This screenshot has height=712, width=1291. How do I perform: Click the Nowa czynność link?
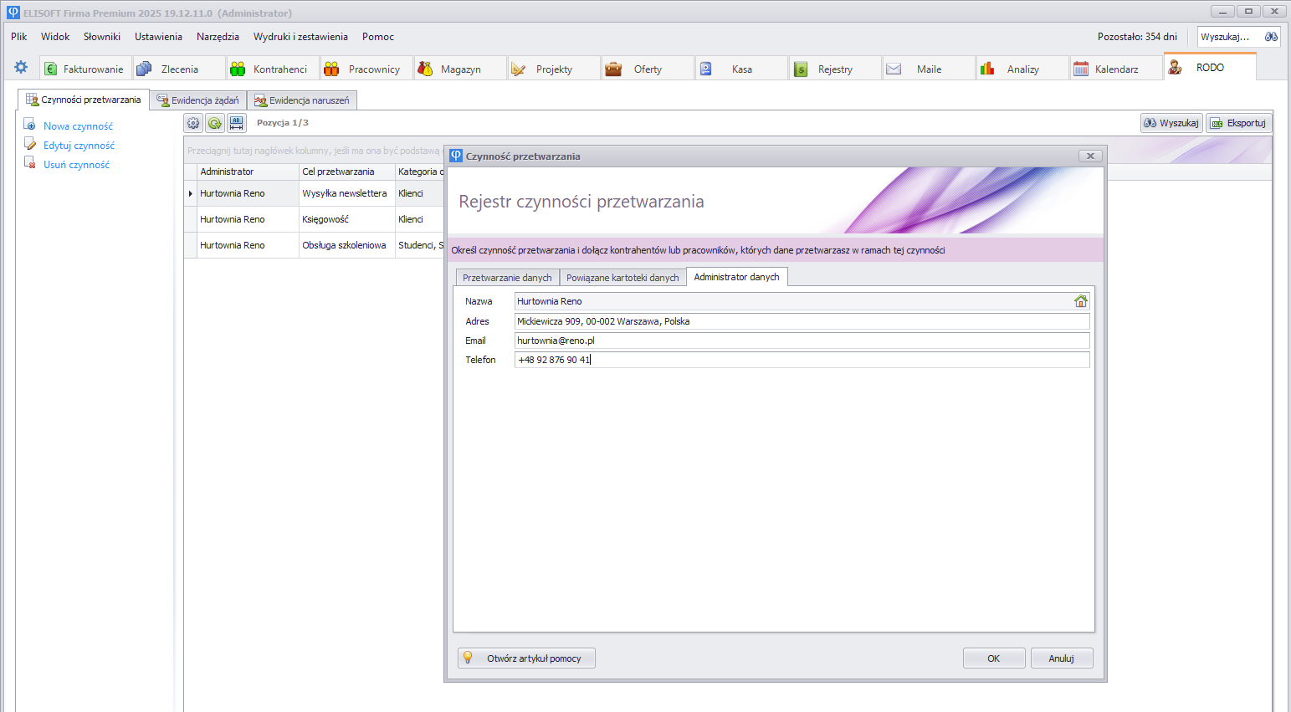(78, 126)
